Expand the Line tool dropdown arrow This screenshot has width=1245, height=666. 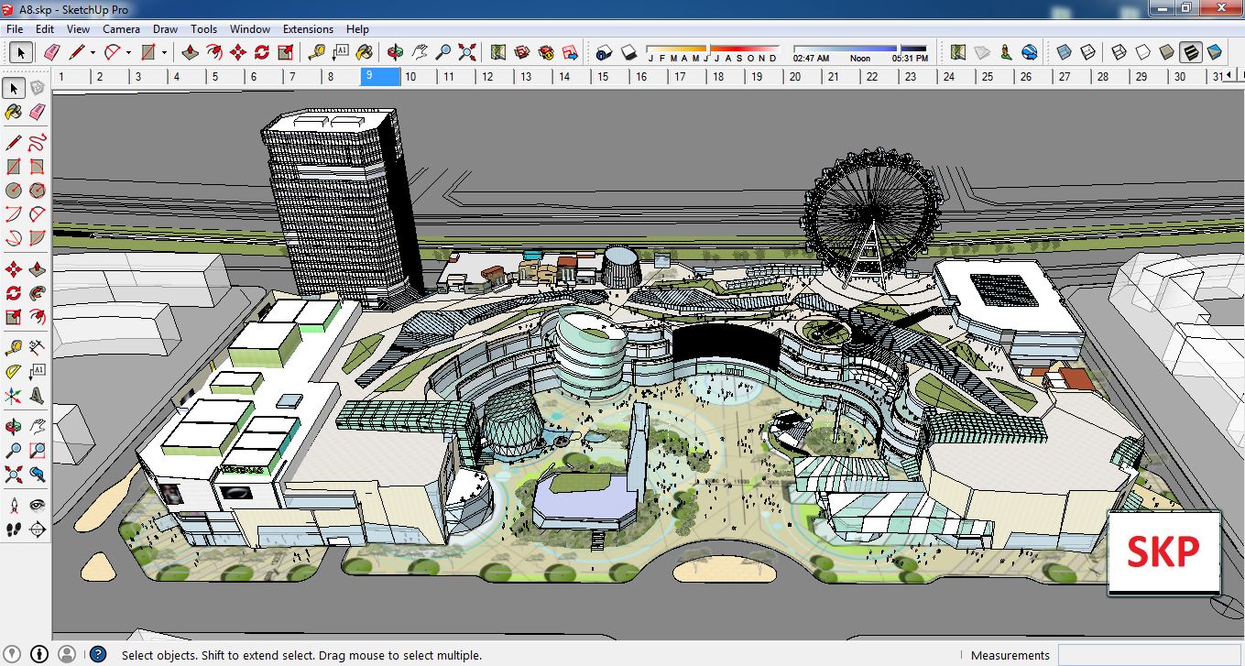pos(93,52)
